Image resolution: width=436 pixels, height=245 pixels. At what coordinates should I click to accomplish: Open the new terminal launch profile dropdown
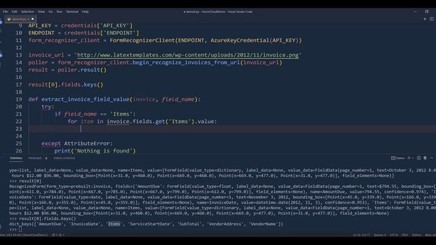(413, 158)
